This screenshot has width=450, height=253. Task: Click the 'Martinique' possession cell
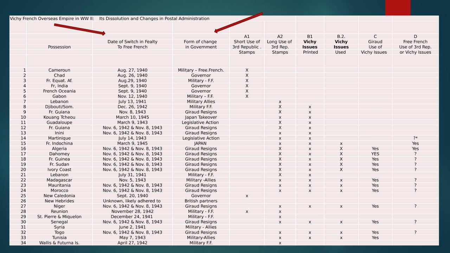tap(59, 138)
